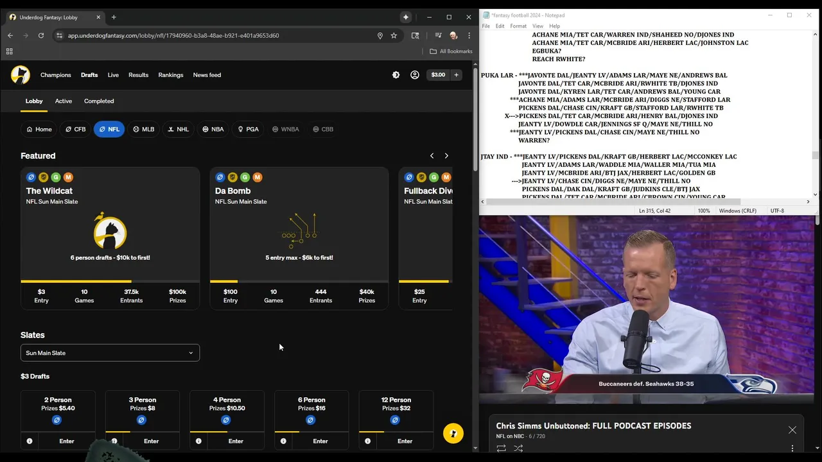Open a new Chrome tab
The height and width of the screenshot is (462, 822).
[x=114, y=17]
